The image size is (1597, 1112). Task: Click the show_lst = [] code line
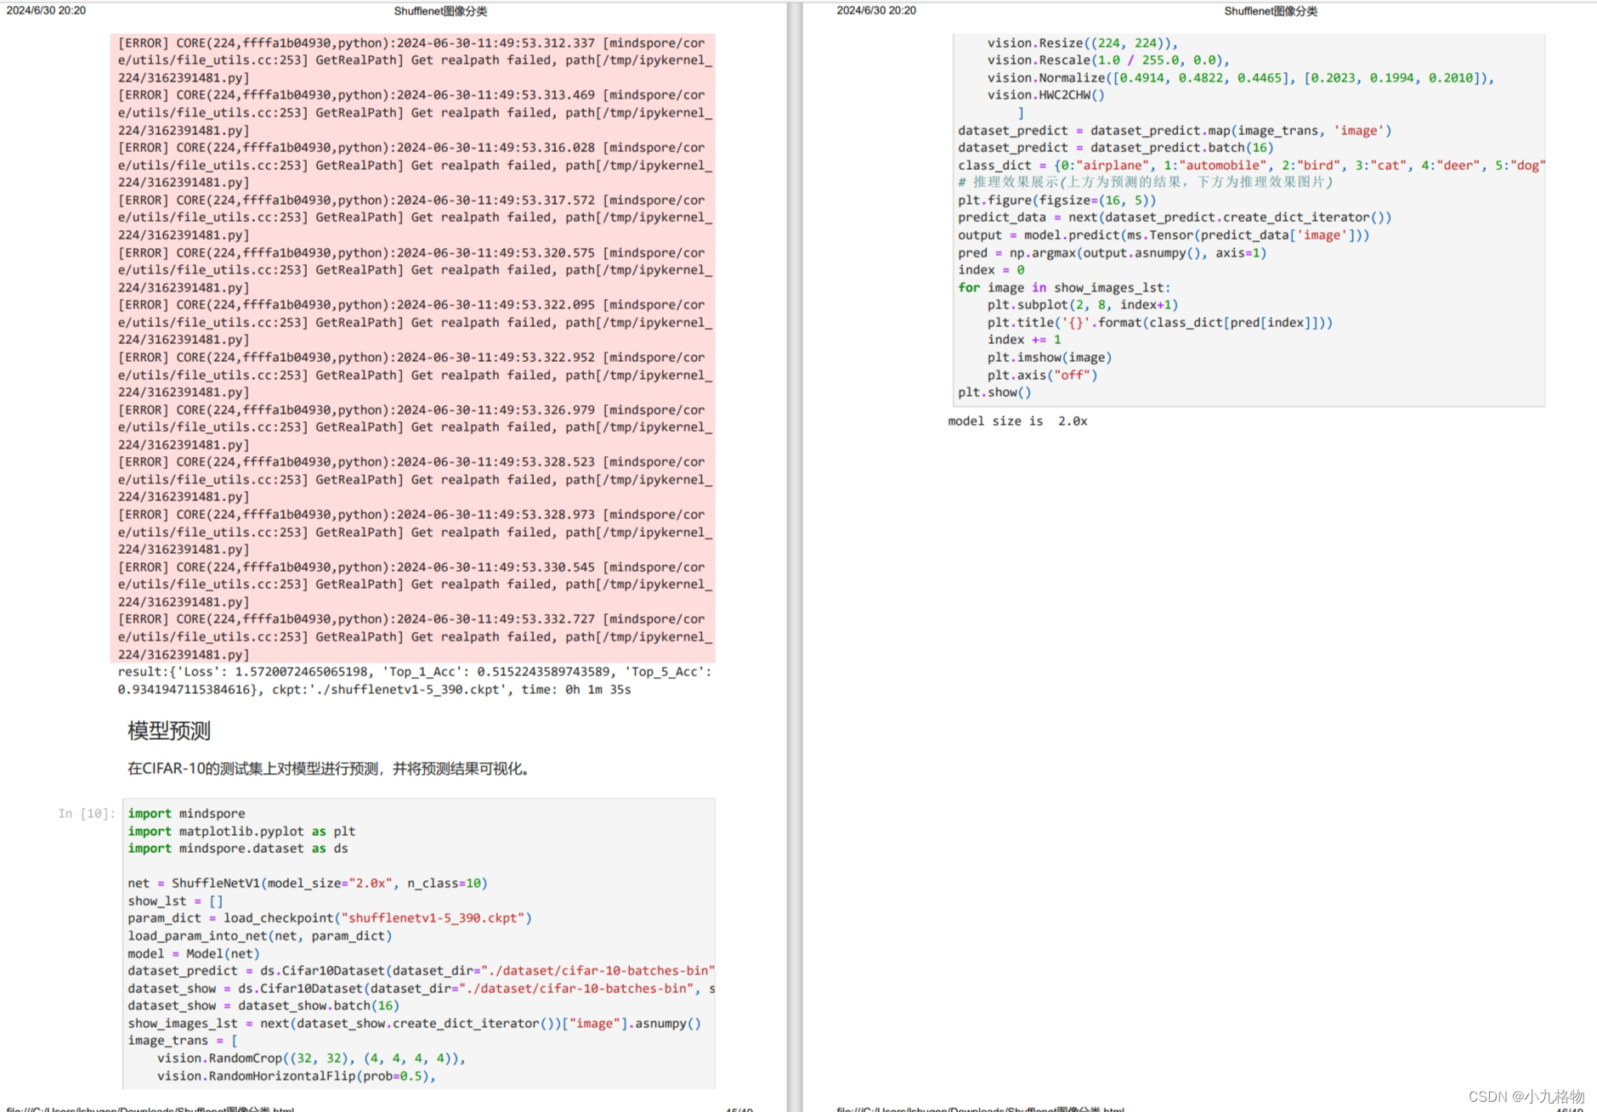175,901
